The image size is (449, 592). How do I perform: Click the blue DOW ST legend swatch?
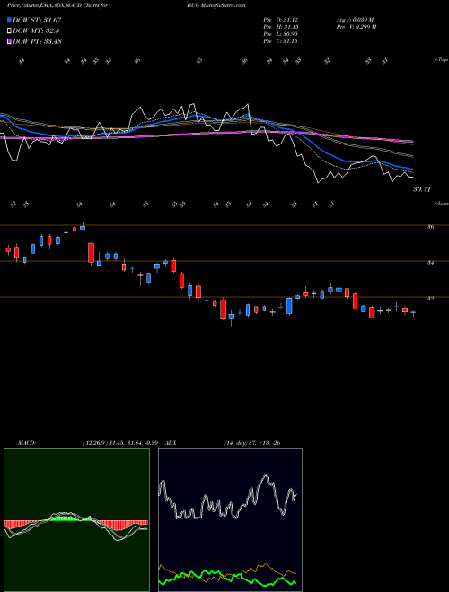click(9, 20)
